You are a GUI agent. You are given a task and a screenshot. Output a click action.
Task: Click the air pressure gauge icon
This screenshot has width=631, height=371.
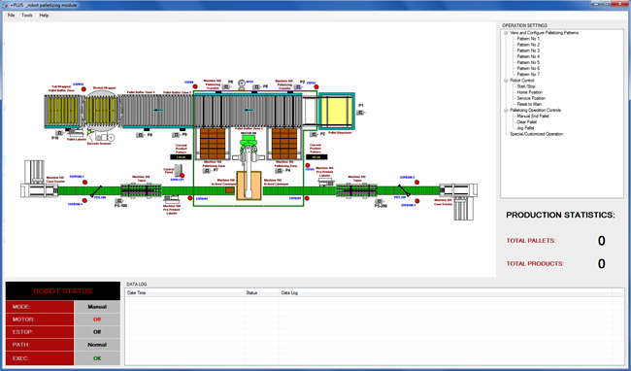tap(242, 84)
